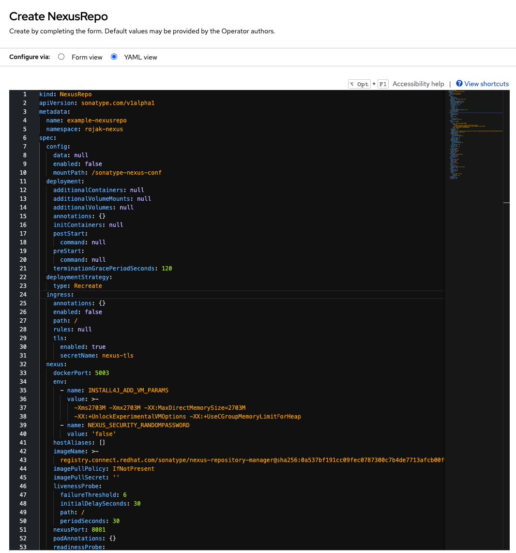This screenshot has height=553, width=516.
Task: Click the 'spec:' key on line 6
Action: click(x=47, y=138)
